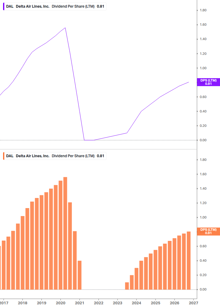Click 1.60 on the top chart's price axis

point(203,25)
